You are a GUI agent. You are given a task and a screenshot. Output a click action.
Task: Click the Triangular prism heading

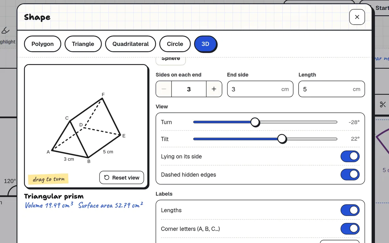pos(54,196)
